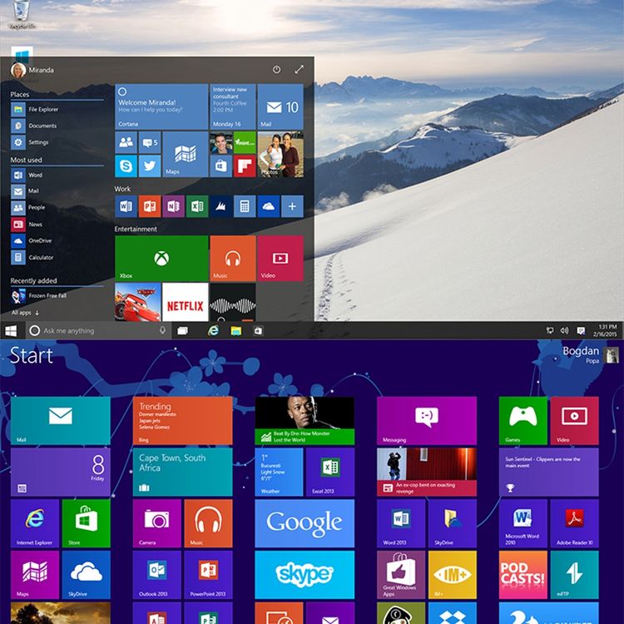
Task: Open the Photos tile with two people
Action: click(x=280, y=155)
